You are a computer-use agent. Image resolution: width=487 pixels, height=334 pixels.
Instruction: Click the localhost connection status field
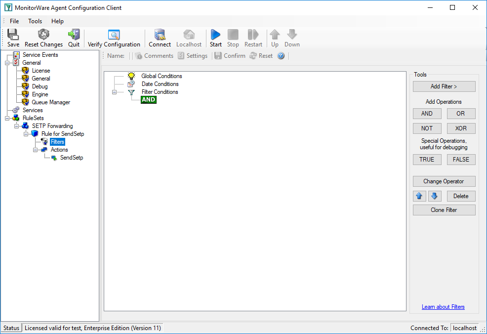(x=465, y=328)
